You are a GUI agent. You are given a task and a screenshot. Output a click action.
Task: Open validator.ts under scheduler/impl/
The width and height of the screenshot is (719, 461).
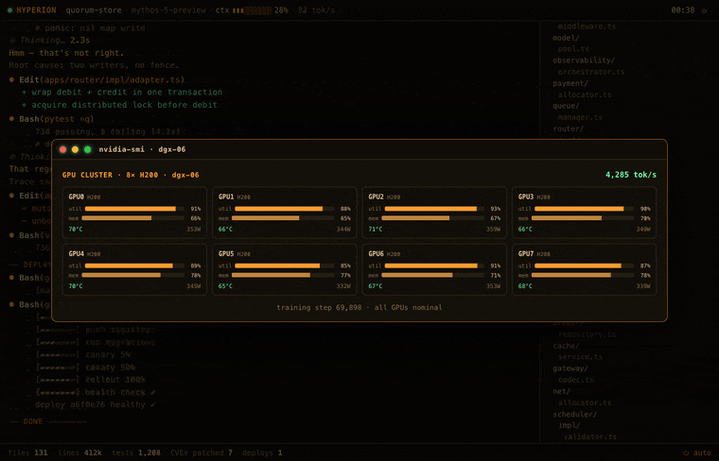590,436
